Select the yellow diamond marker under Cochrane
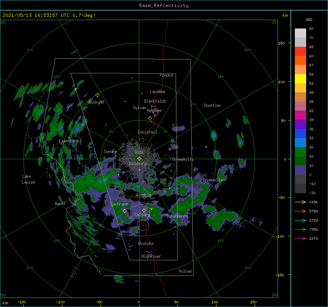The width and height of the screenshot is (328, 307). [125, 211]
